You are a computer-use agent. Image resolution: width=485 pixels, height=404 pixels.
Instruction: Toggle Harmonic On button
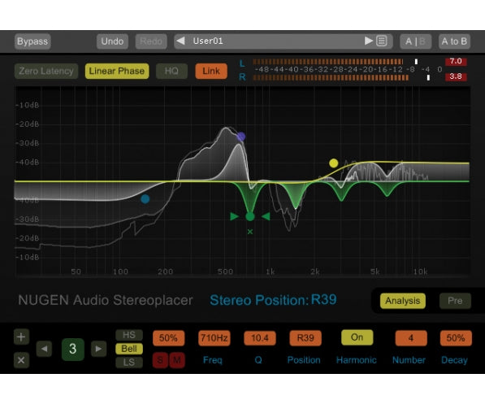click(357, 337)
